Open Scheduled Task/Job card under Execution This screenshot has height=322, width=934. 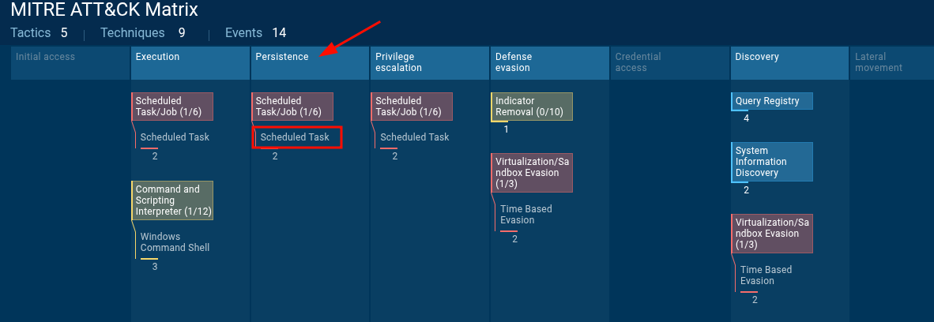tap(172, 107)
